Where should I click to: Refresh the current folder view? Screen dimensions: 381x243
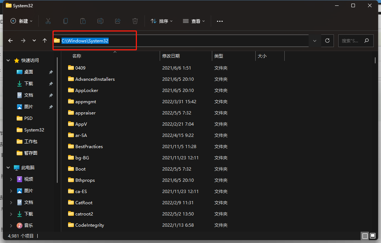click(327, 41)
